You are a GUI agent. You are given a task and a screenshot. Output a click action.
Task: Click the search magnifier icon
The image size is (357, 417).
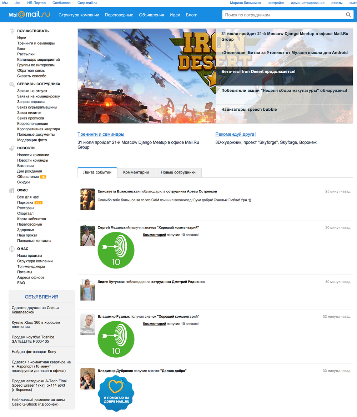tap(348, 15)
